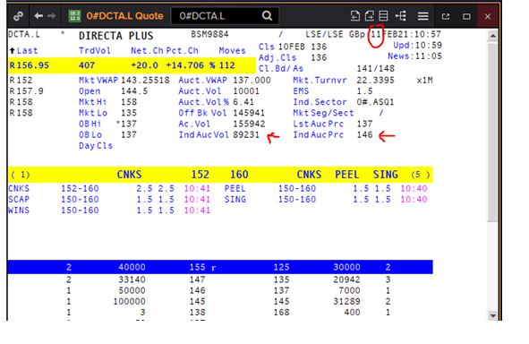Click the order book ask size 20942
Viewport: 529px width, 344px height.
(346, 279)
